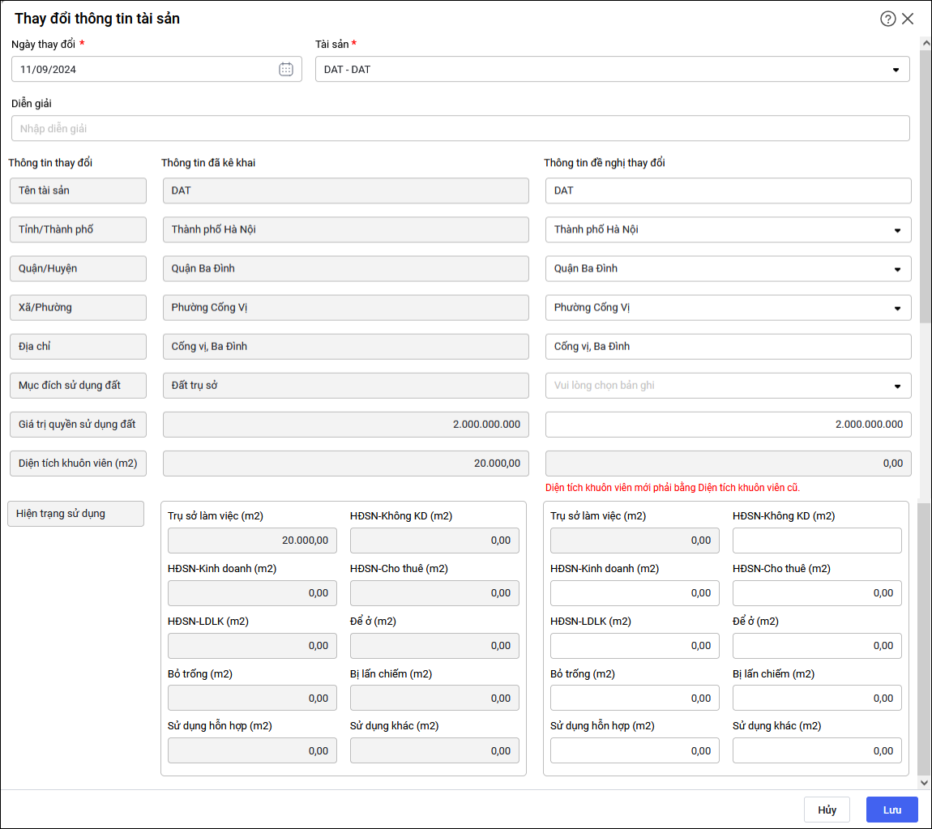Edit the proposed Địa chỉ field
Screen dimensions: 932x829
(x=728, y=347)
